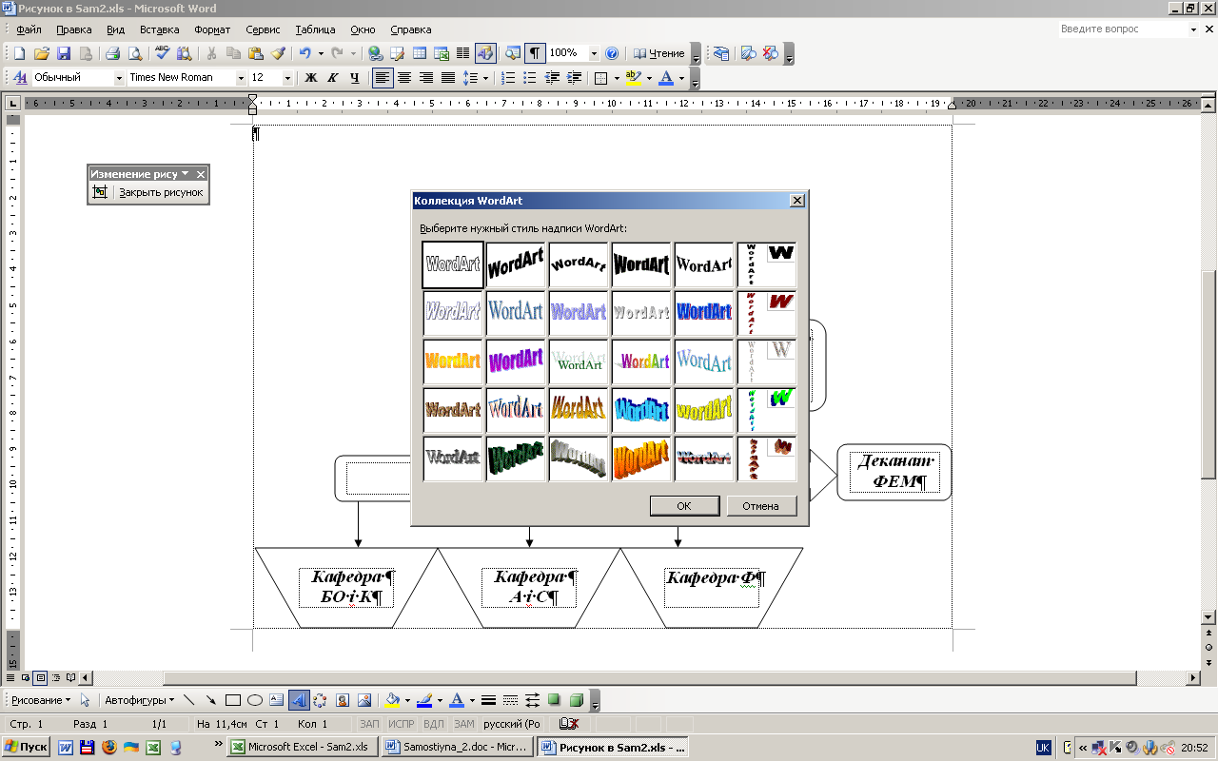
Task: Click the Insert Clip Art icon in the Drawing toolbar
Action: (343, 700)
